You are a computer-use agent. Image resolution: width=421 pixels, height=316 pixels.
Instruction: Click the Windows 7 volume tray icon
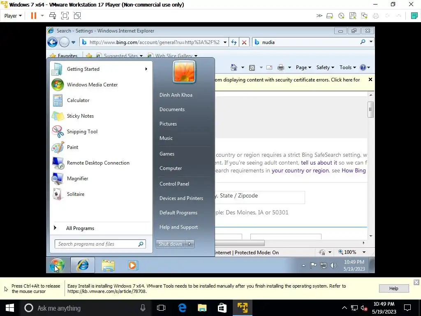333,265
